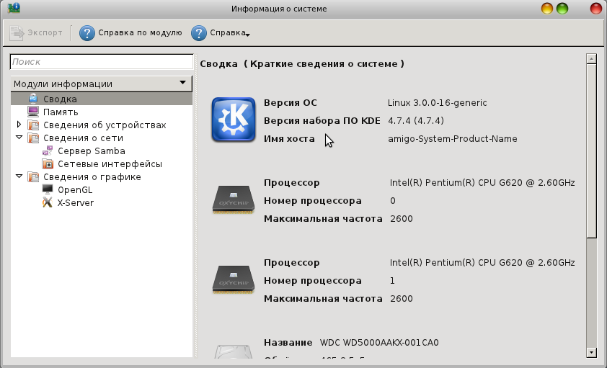607x368 pixels.
Task: Click in the Поиск search field
Action: 102,61
